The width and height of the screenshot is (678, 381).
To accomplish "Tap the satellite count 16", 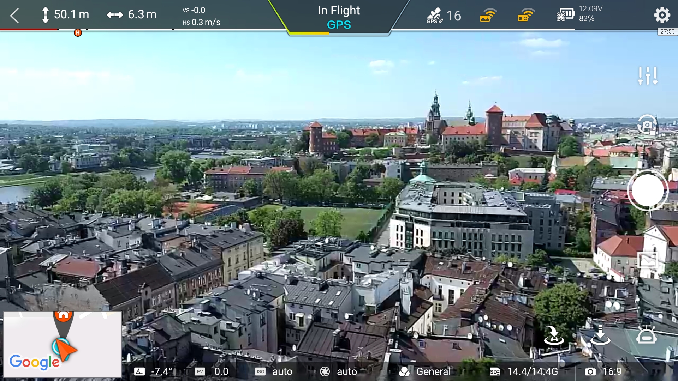I will pyautogui.click(x=453, y=16).
